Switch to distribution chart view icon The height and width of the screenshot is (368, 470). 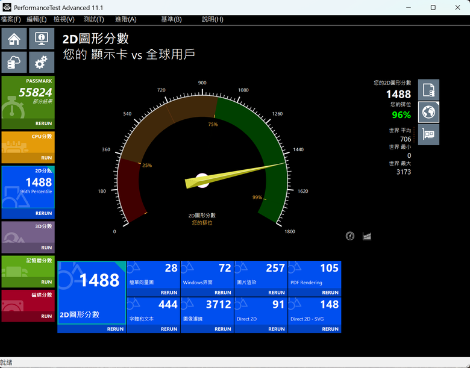click(x=367, y=236)
